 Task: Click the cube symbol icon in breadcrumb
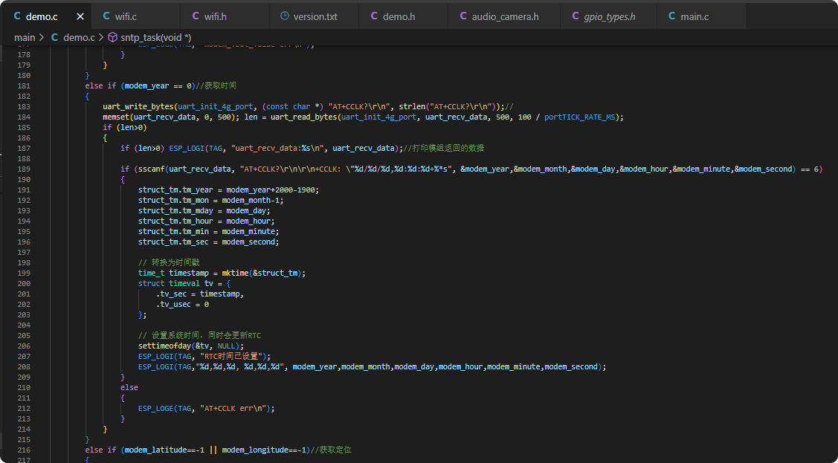pos(113,37)
